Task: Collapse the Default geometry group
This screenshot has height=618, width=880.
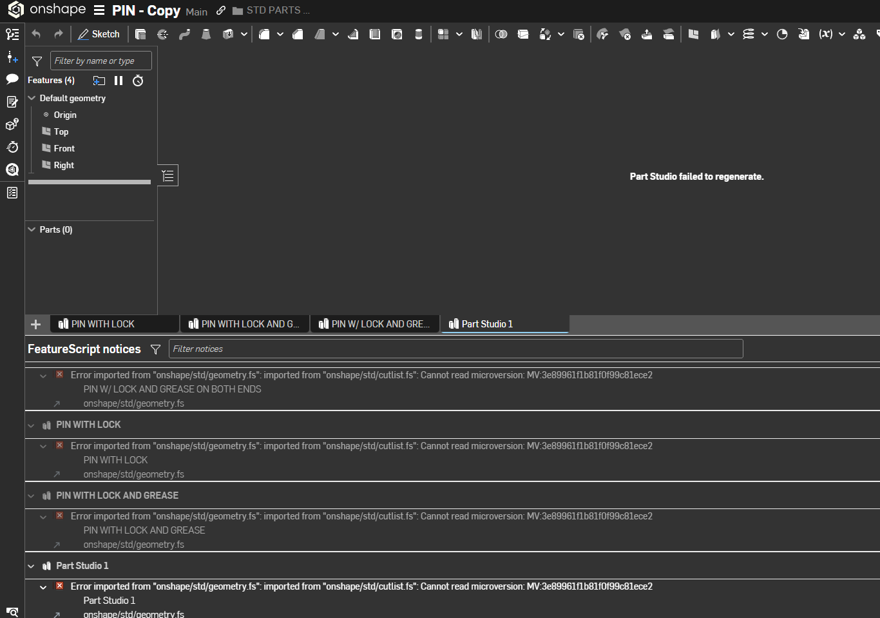Action: click(32, 98)
